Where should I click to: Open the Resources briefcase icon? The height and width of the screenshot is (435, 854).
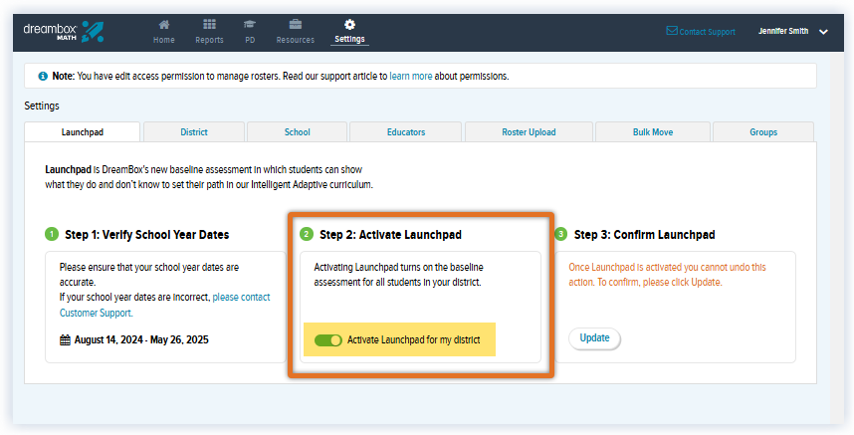(296, 25)
